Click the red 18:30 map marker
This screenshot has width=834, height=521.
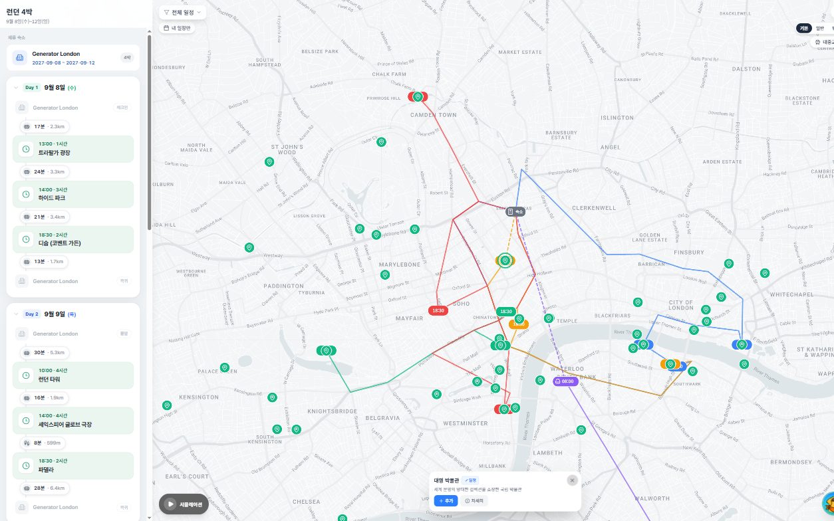(x=438, y=310)
